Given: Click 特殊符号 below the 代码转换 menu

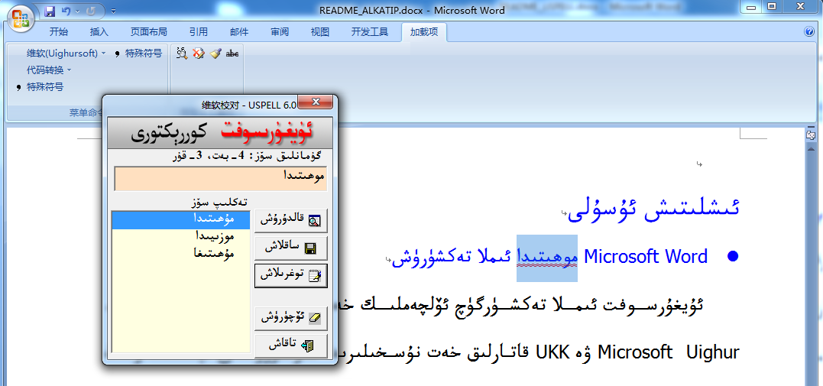Looking at the screenshot, I should [40, 86].
